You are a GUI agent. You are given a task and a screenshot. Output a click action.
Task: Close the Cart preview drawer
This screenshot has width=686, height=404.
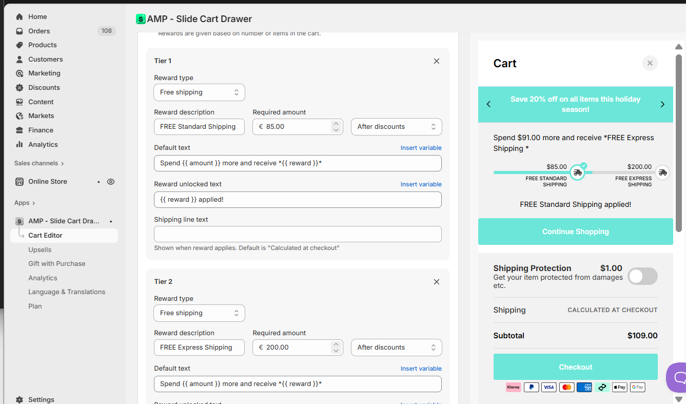650,63
